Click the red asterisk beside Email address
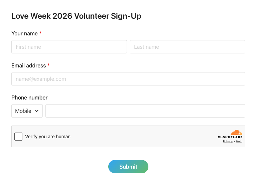Screen dimensions: 264x195 [x=48, y=65]
